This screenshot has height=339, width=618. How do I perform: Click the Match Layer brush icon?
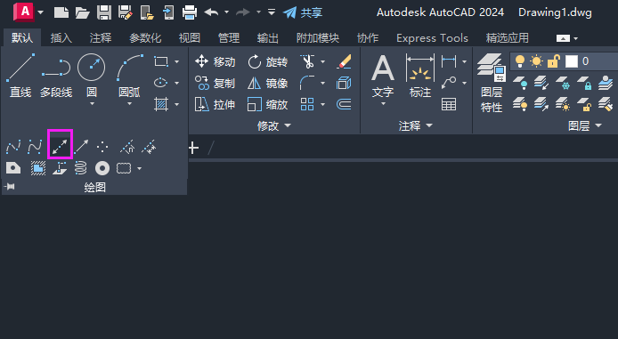(605, 104)
